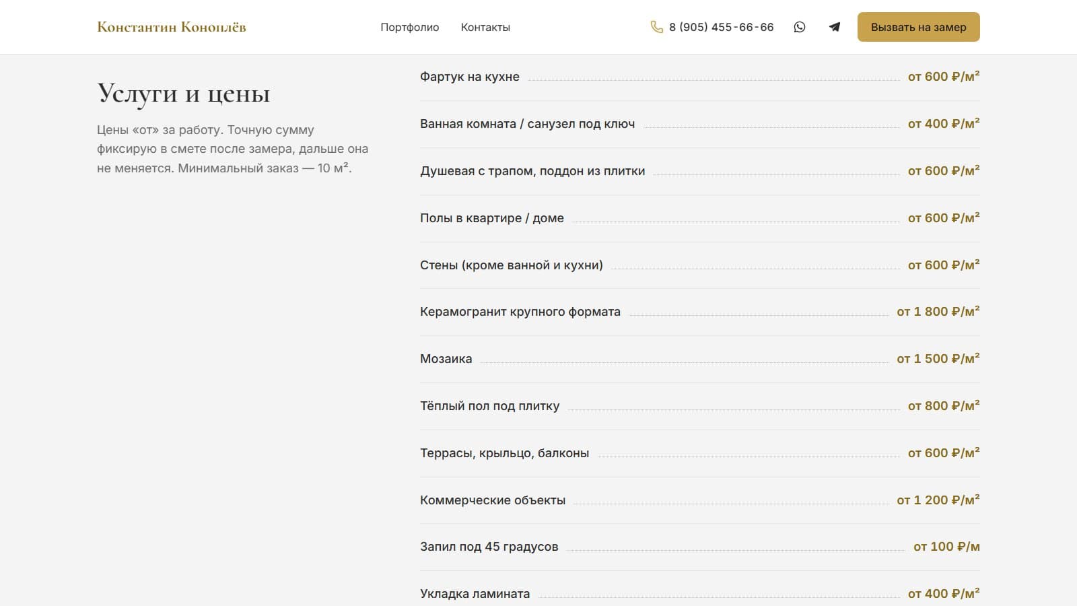
Task: Select Тёплый пол под плитку
Action: pyautogui.click(x=700, y=406)
